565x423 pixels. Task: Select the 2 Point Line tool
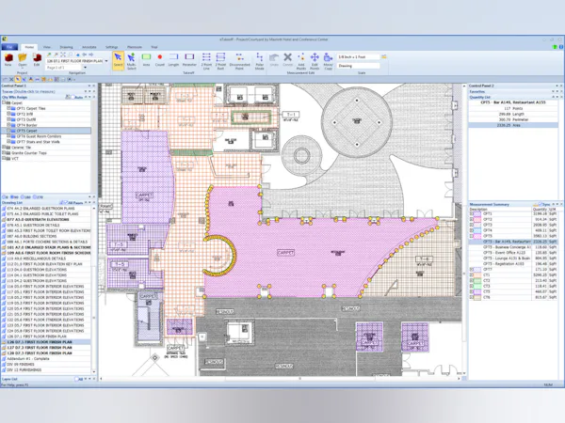206,60
